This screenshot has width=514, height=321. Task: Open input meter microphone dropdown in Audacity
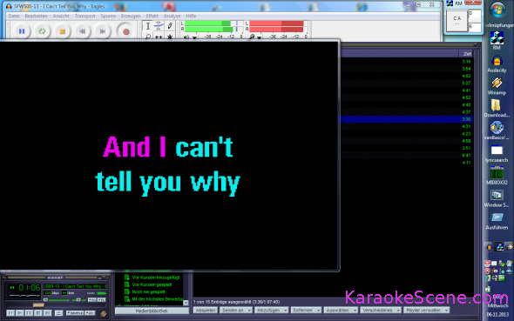(x=254, y=37)
